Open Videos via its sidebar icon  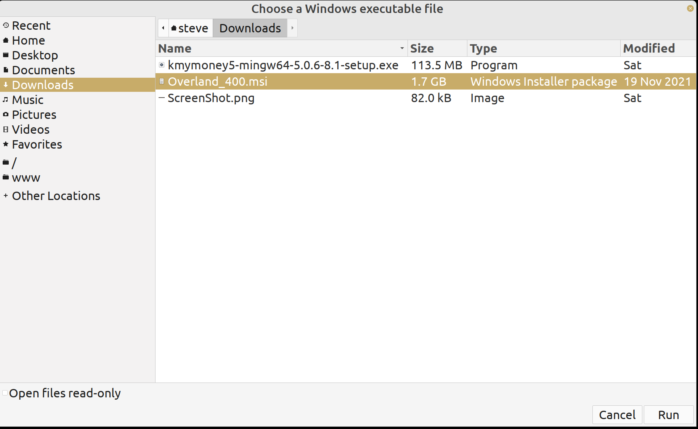click(x=5, y=129)
